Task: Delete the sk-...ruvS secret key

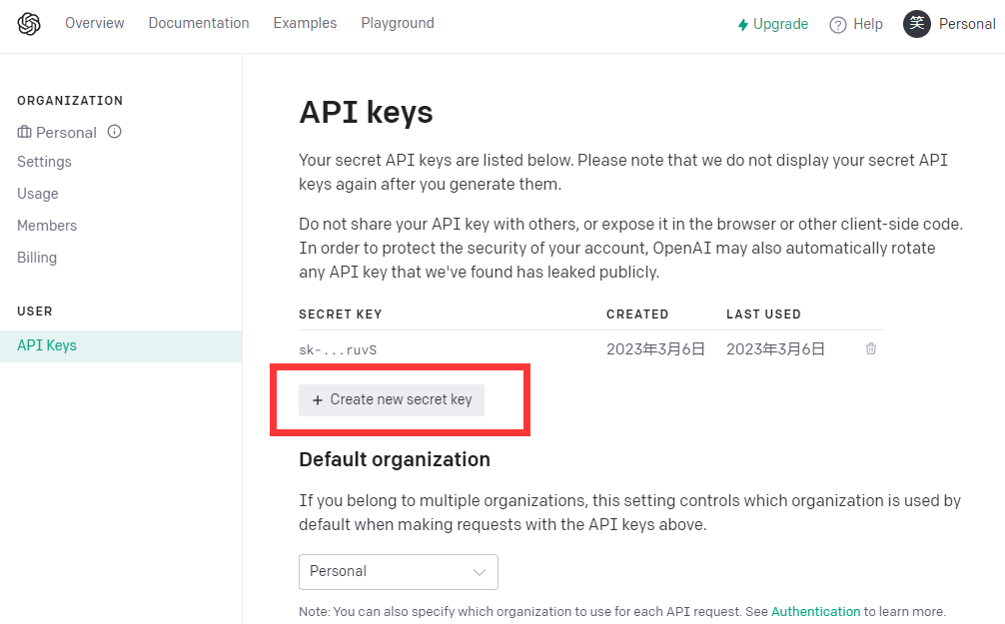Action: click(x=871, y=348)
